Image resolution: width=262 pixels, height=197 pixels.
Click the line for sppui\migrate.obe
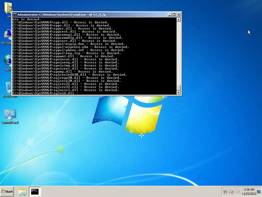[x=71, y=47]
